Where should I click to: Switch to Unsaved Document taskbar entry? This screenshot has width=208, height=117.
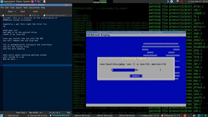click(60, 116)
